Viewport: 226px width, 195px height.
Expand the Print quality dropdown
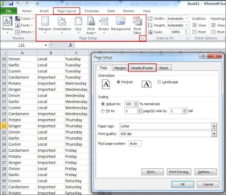point(214,134)
